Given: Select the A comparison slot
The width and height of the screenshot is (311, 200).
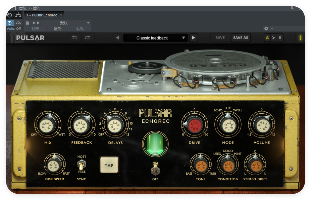Looking at the screenshot, I should pyautogui.click(x=267, y=37).
